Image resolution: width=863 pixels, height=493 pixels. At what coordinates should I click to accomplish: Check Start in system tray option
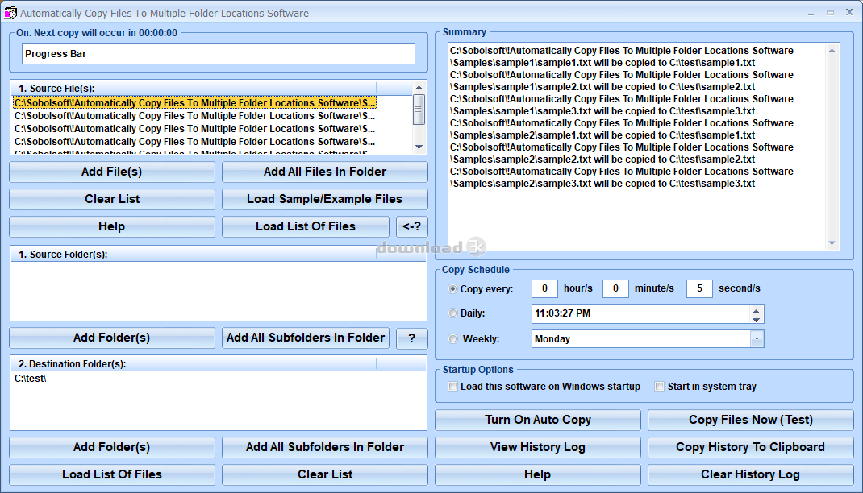click(660, 387)
